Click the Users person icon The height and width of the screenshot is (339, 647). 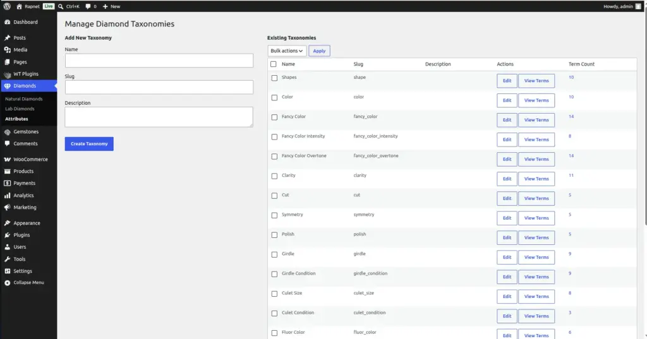pos(7,247)
